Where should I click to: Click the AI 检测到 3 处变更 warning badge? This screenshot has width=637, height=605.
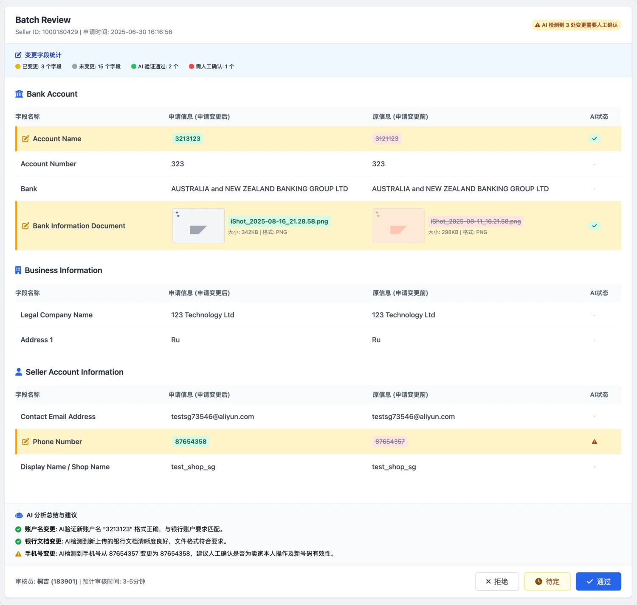point(576,25)
